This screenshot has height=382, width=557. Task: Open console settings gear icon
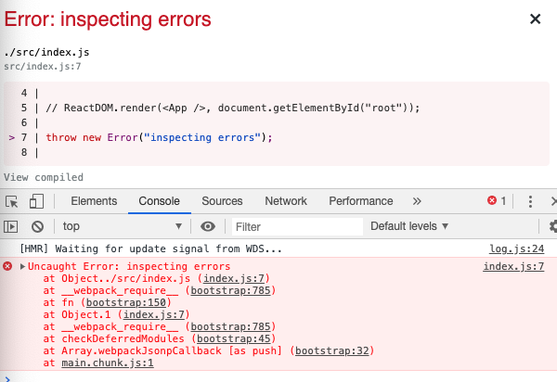[x=552, y=226]
